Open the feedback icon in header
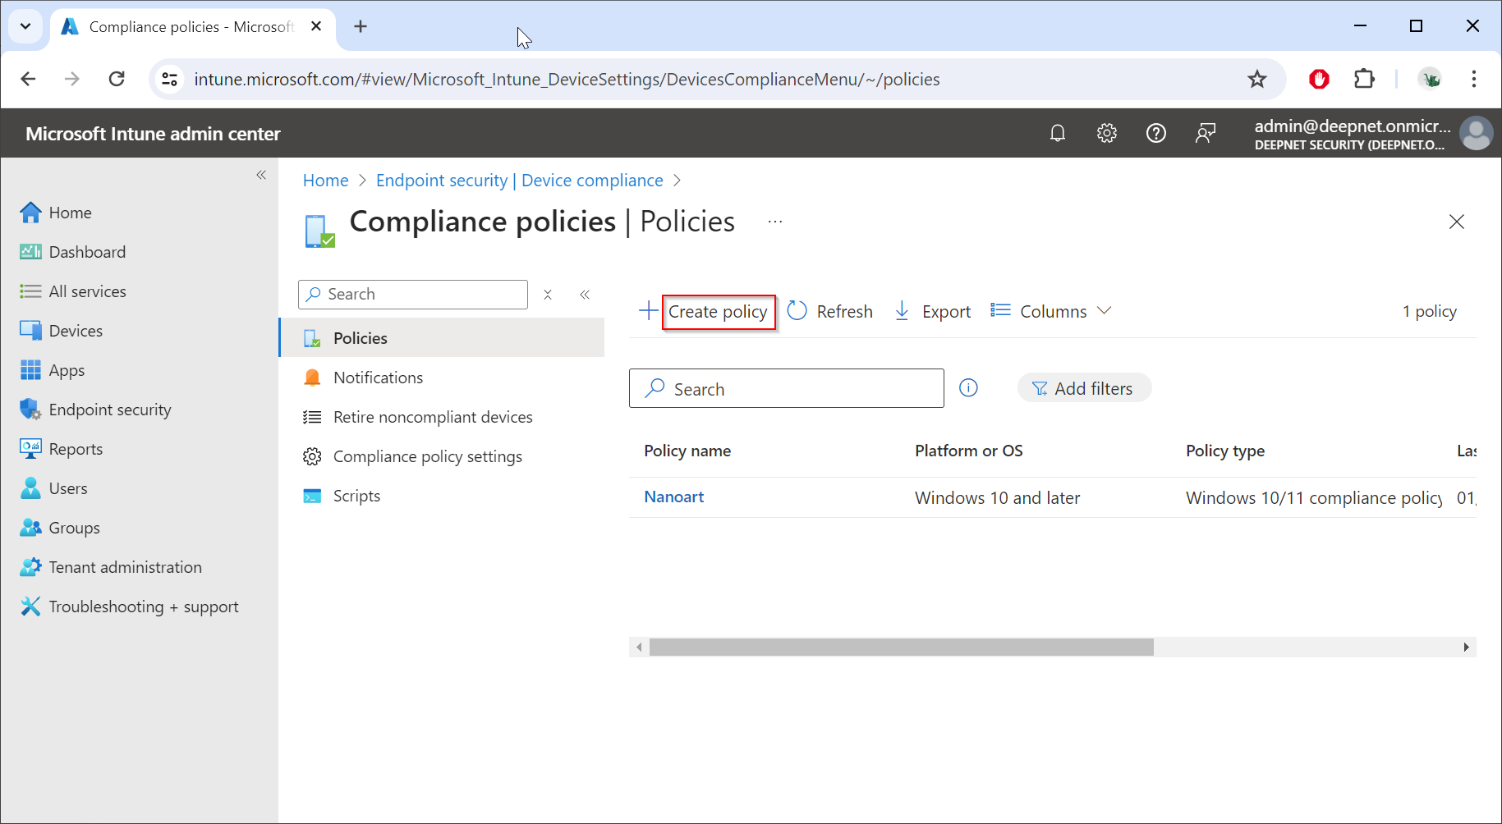The height and width of the screenshot is (824, 1502). (x=1206, y=133)
